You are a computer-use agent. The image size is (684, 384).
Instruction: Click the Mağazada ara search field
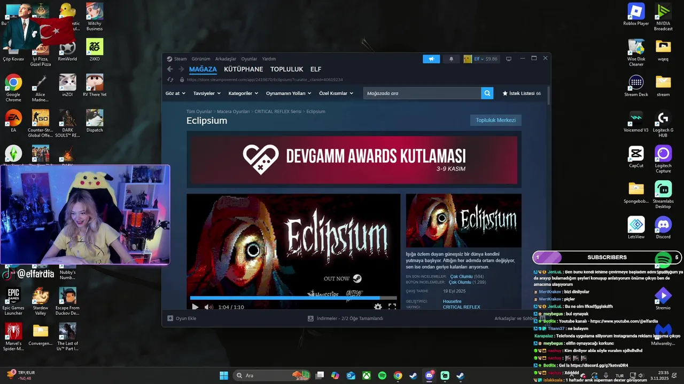point(422,93)
